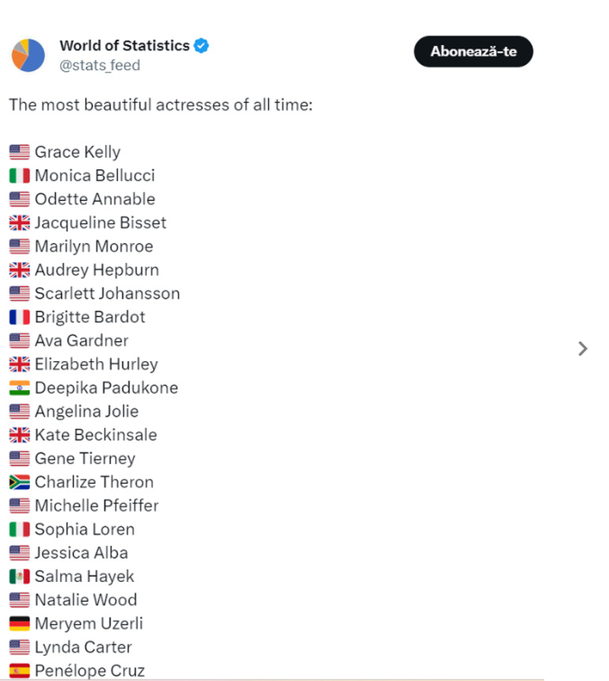Click the name Kate Beckinsale
Screen dimensions: 609x681
coord(95,435)
